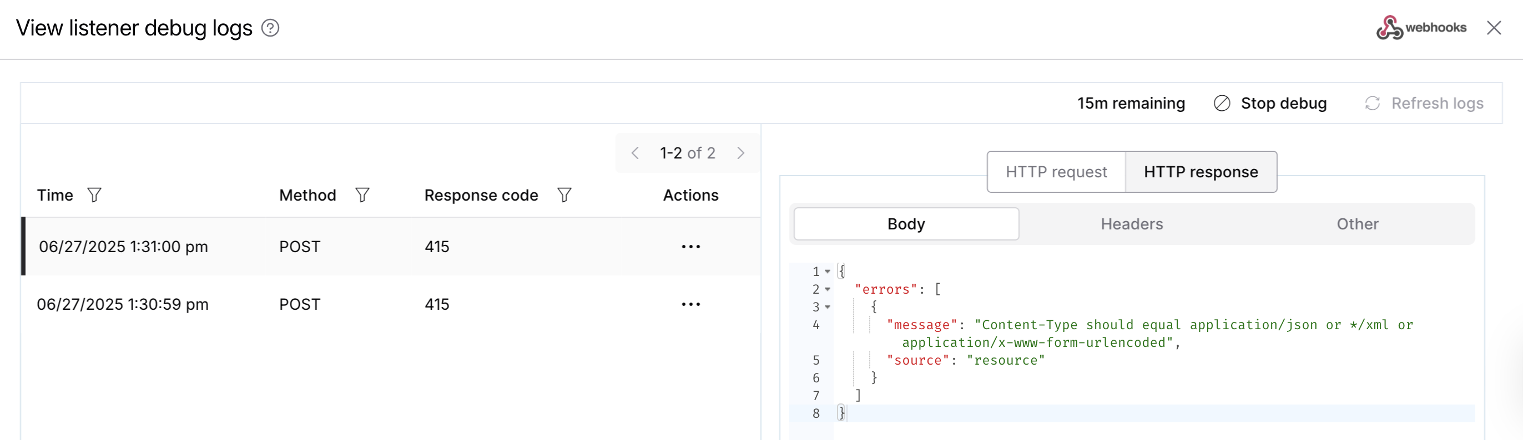Go to next page of logs

(740, 154)
